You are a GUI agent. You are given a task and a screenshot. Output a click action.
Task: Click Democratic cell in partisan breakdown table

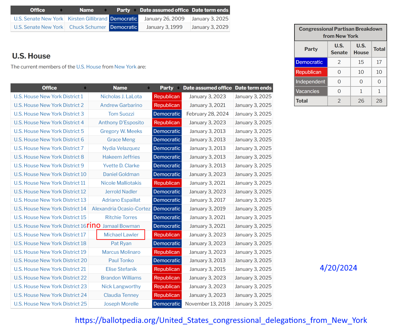click(x=311, y=62)
